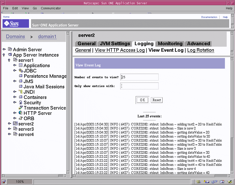The width and height of the screenshot is (235, 185).
Task: Click the OK button
Action: (x=142, y=100)
